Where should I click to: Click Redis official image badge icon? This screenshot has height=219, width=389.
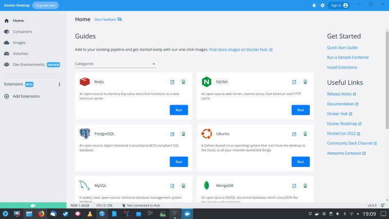183,82
